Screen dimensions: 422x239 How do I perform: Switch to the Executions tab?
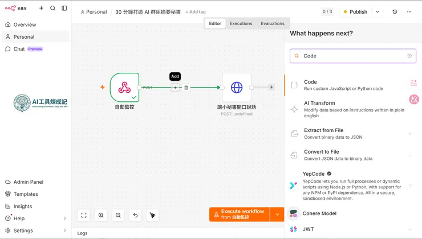[241, 23]
